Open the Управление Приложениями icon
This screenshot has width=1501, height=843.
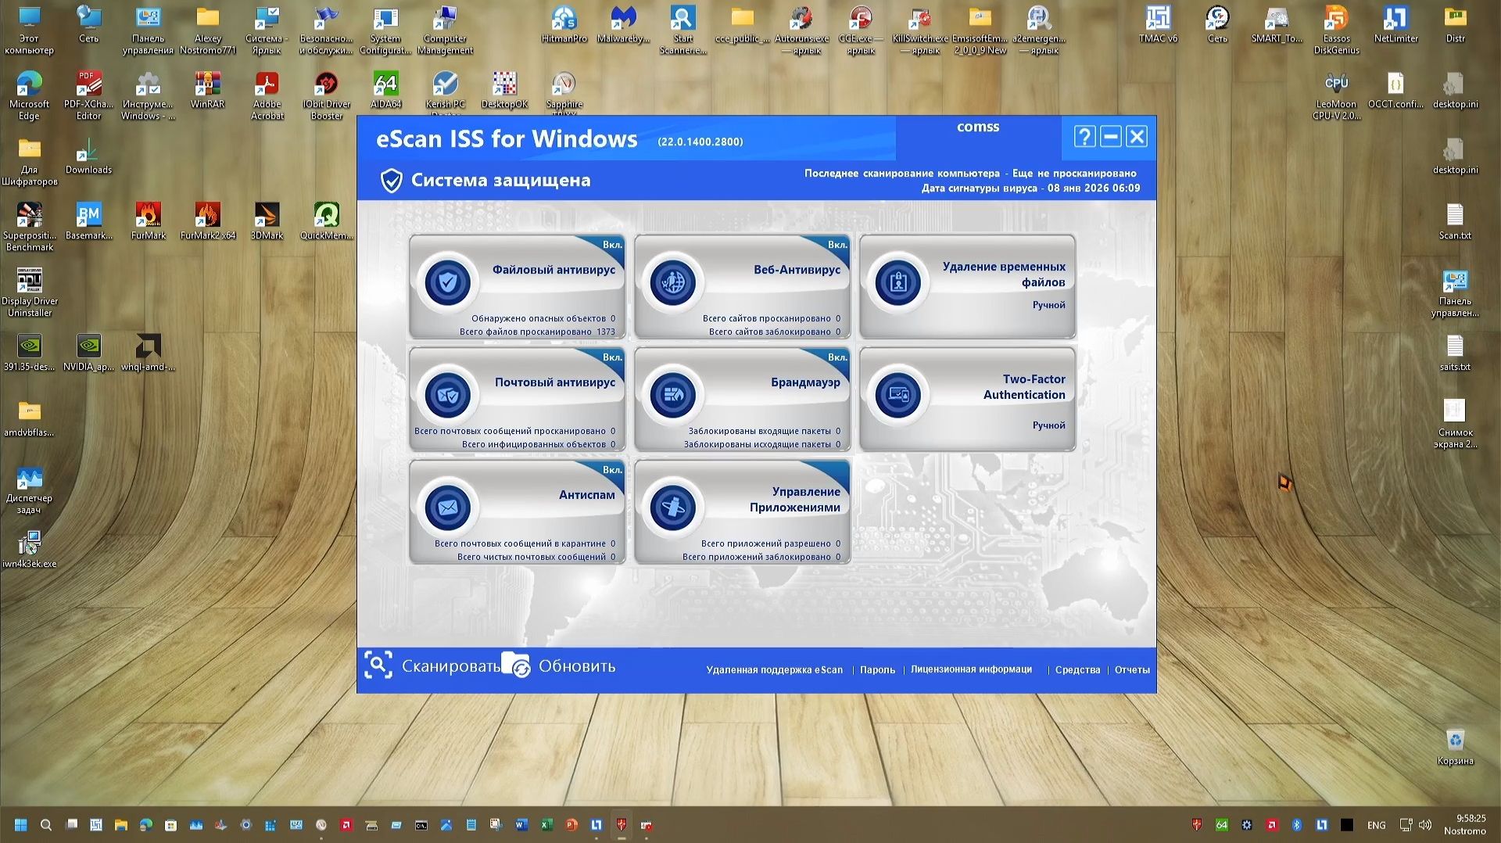673,507
